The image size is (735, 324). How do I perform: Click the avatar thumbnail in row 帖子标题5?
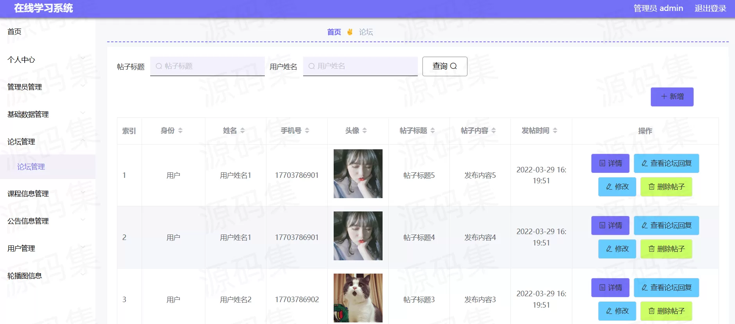tap(358, 174)
